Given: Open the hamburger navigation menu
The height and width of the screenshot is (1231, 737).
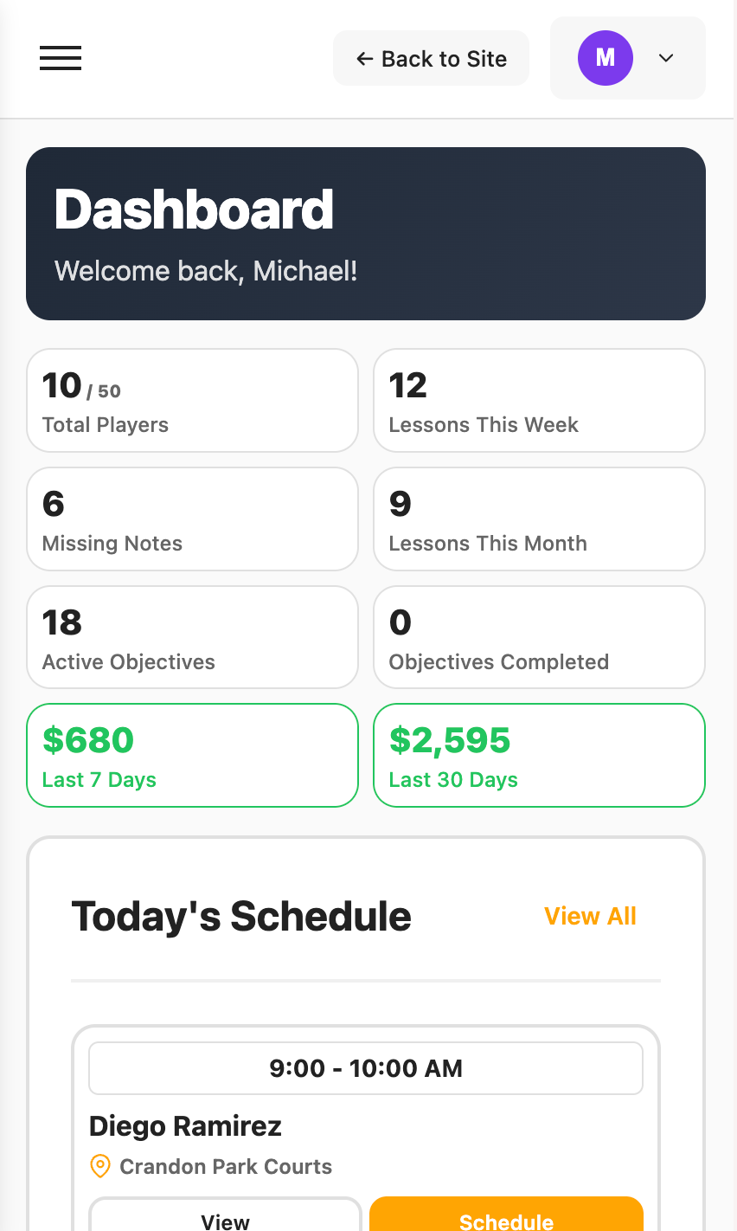Looking at the screenshot, I should pyautogui.click(x=60, y=58).
